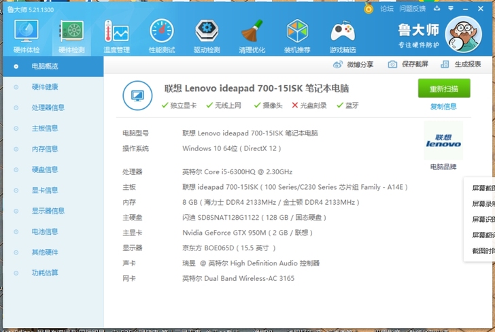Click the 光盘刻录 red X indicator
Viewport: 495px width, 332px height.
pyautogui.click(x=309, y=105)
